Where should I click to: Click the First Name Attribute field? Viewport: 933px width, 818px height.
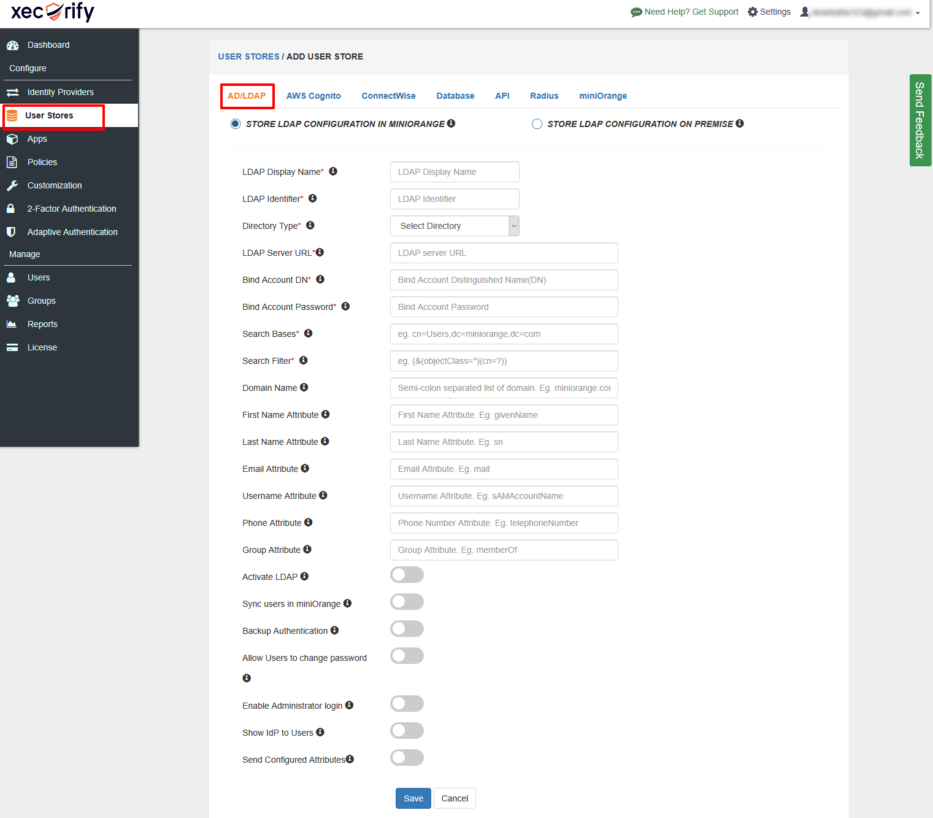pos(504,415)
